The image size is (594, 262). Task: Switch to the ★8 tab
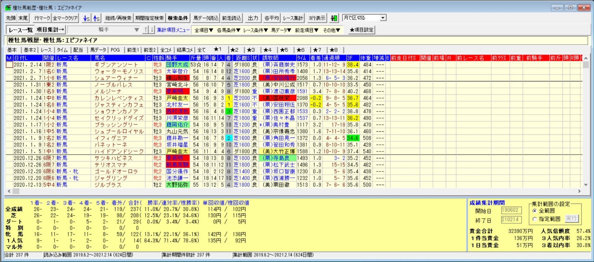pyautogui.click(x=334, y=50)
